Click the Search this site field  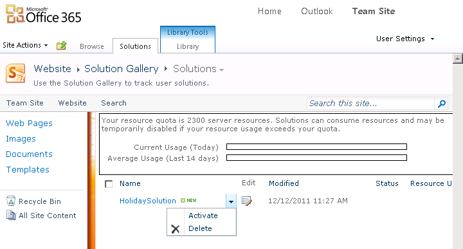pos(370,104)
